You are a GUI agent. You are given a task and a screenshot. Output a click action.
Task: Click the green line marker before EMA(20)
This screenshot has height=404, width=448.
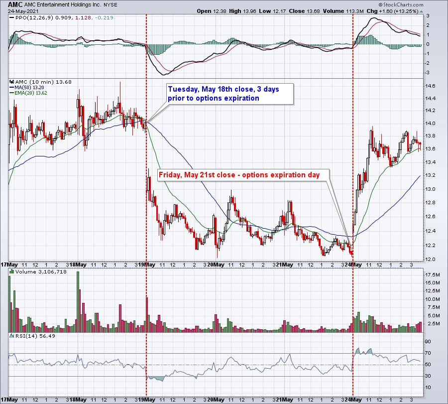point(11,93)
